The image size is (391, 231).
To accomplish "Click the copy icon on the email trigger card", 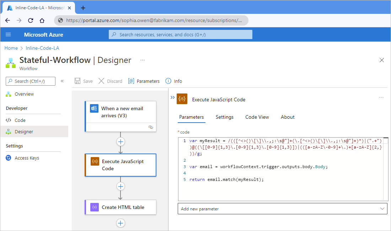I will click(151, 127).
